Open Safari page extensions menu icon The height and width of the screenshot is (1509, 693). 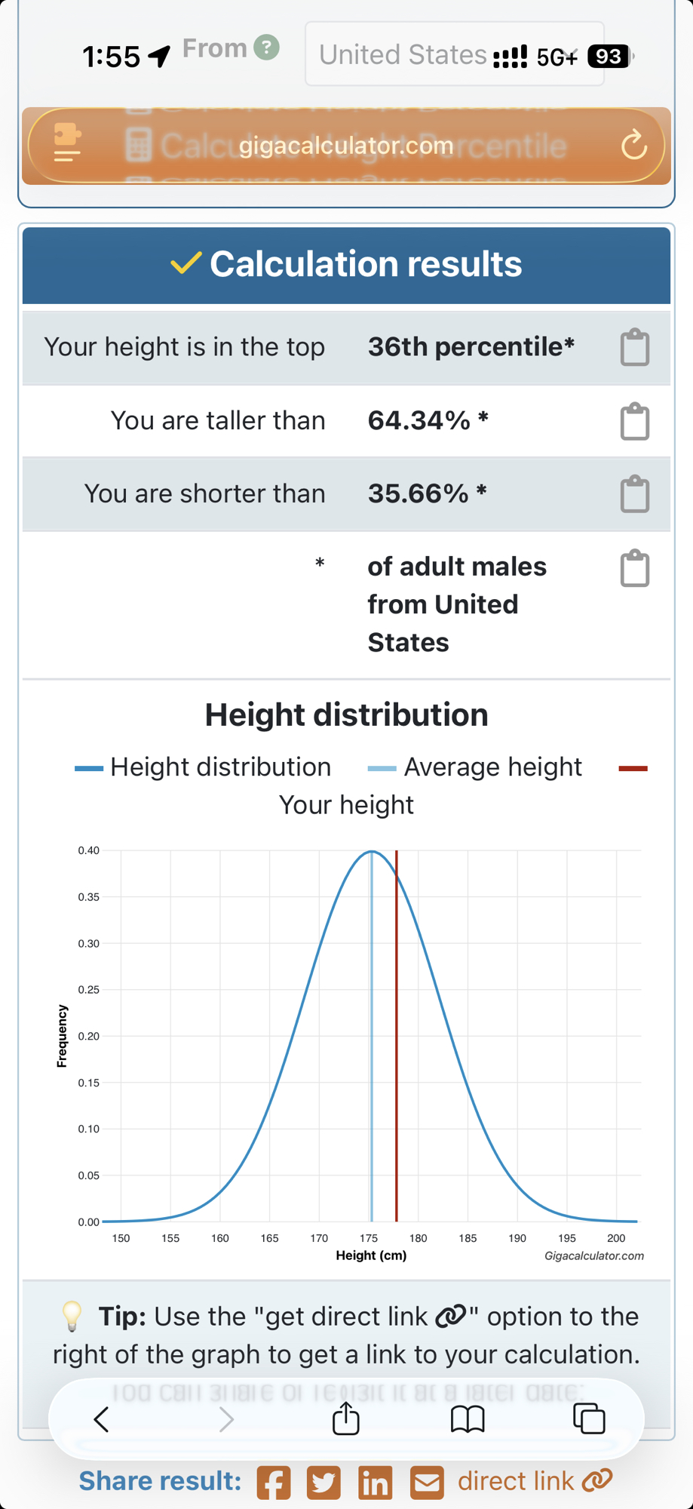point(67,143)
